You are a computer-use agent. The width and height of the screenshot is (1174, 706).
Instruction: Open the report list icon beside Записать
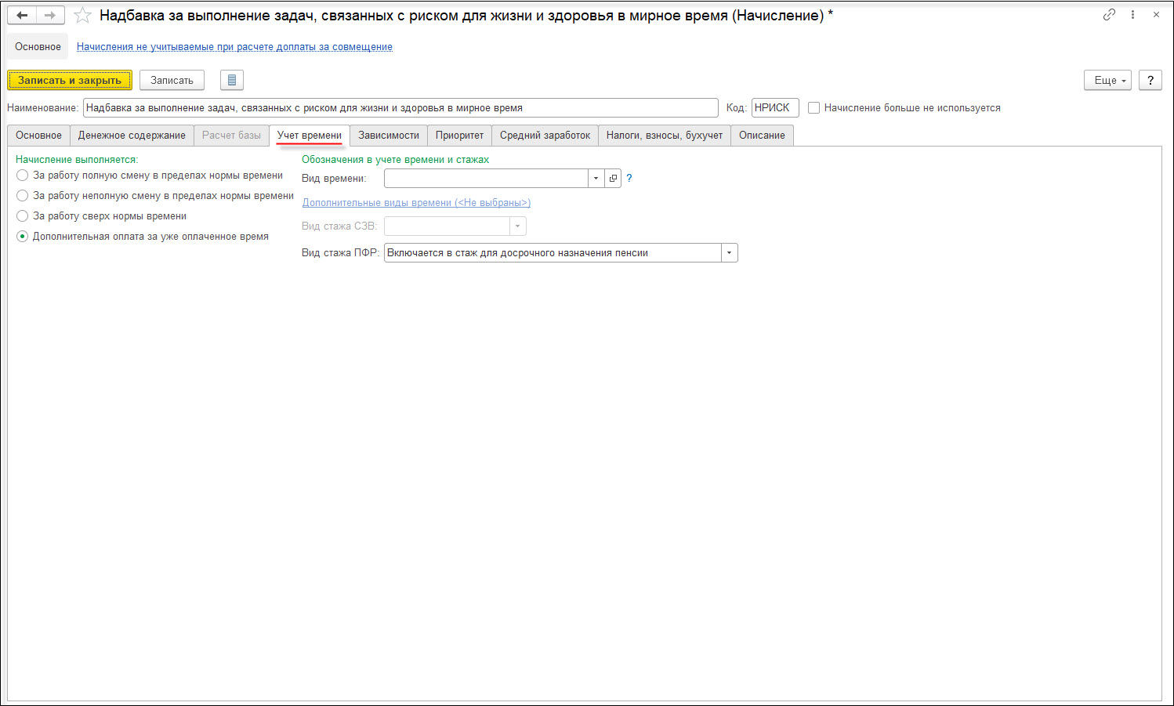pos(232,80)
